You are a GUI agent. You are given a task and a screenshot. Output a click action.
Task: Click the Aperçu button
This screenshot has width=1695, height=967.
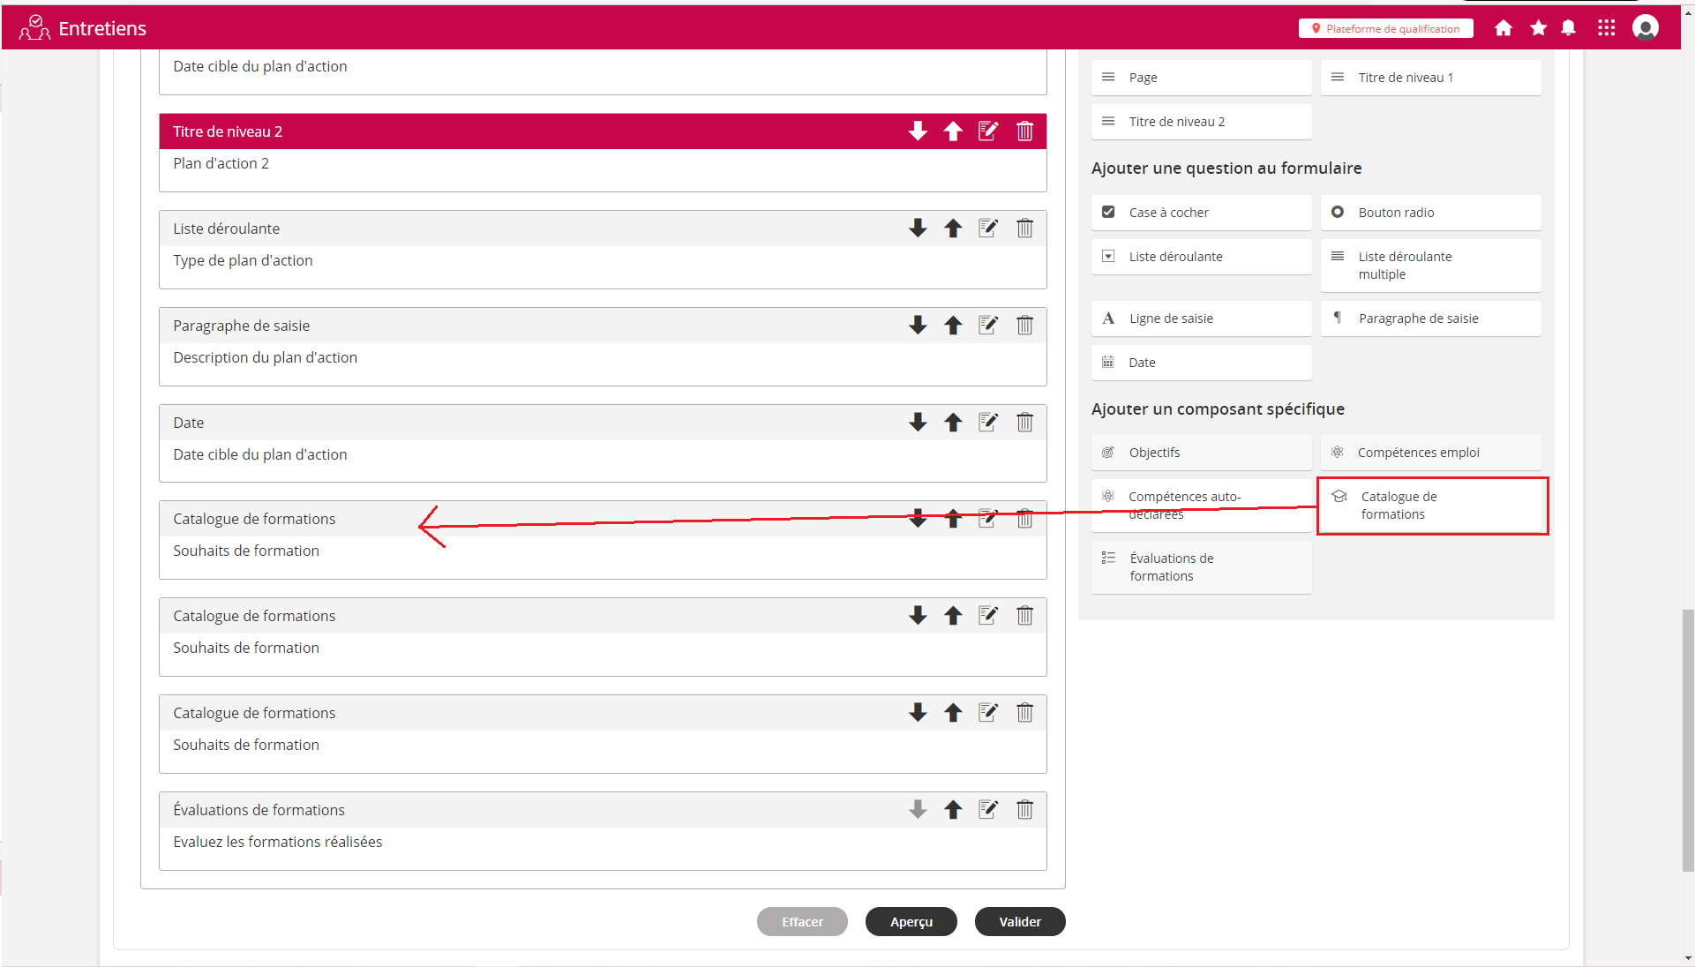click(x=911, y=922)
